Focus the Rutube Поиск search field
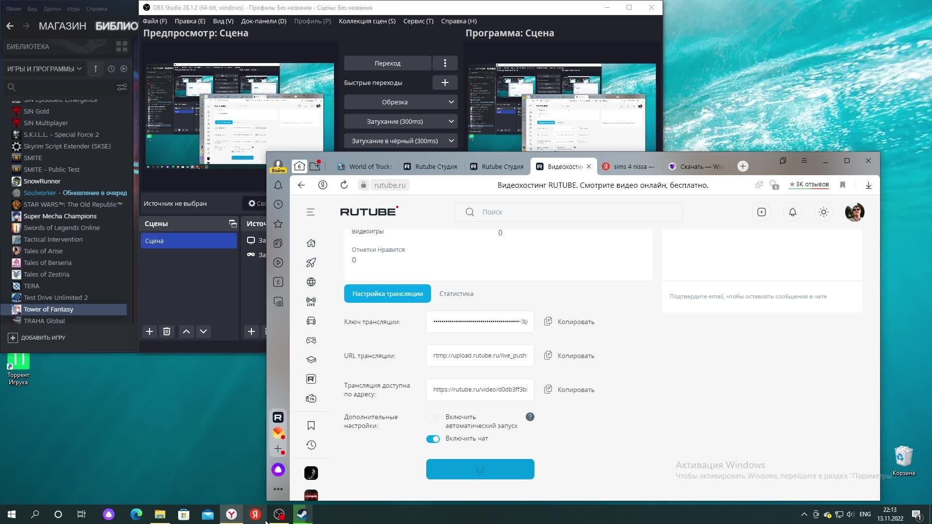932x524 pixels. [568, 212]
